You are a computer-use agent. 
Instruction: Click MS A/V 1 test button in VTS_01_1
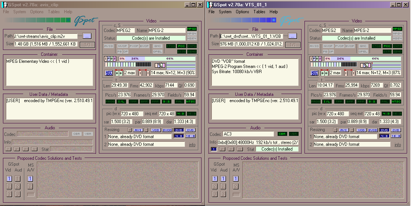coord(236,179)
